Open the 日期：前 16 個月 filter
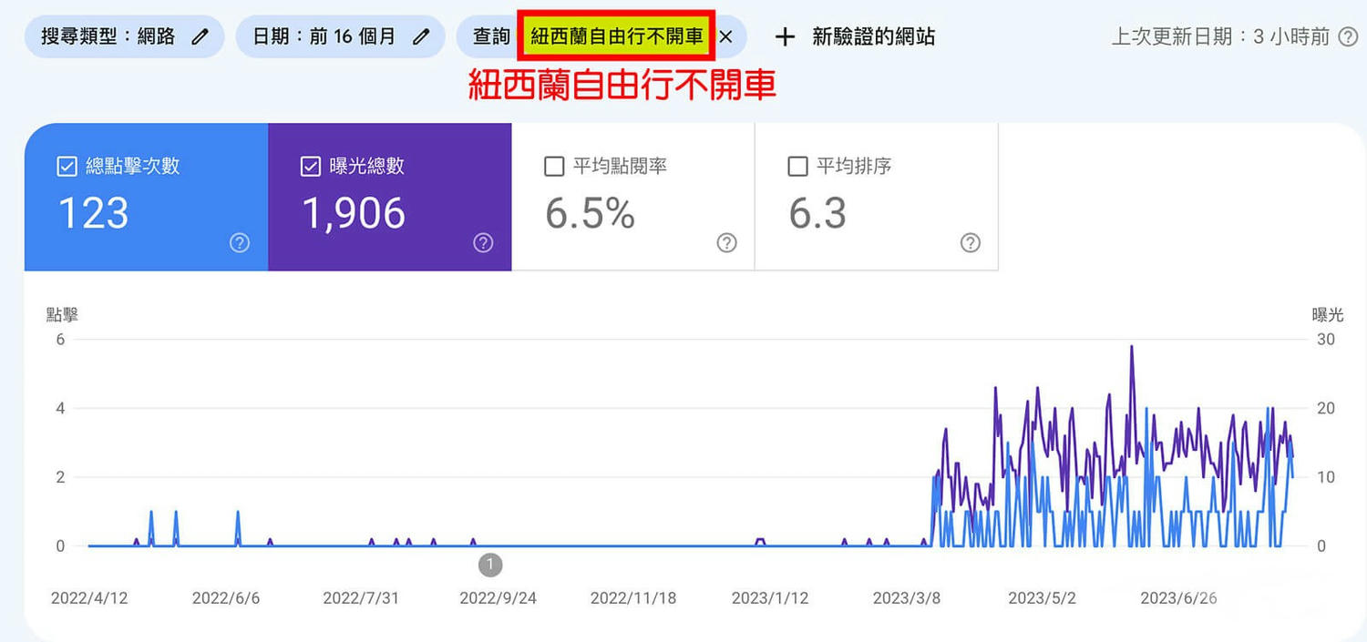This screenshot has width=1367, height=642. pos(328,36)
